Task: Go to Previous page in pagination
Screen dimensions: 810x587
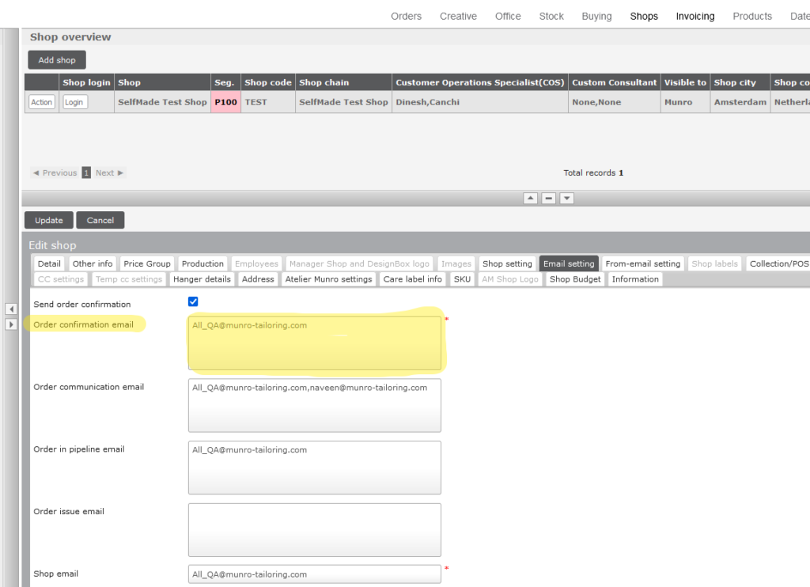Action: [x=55, y=172]
